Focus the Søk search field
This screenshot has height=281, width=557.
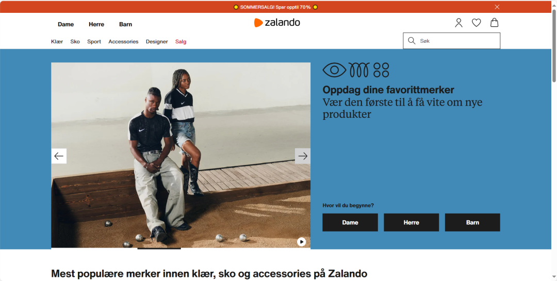pyautogui.click(x=451, y=41)
